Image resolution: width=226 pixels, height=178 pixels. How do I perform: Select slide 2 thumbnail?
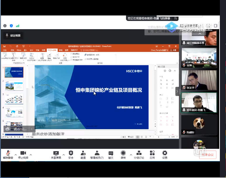coord(14,85)
